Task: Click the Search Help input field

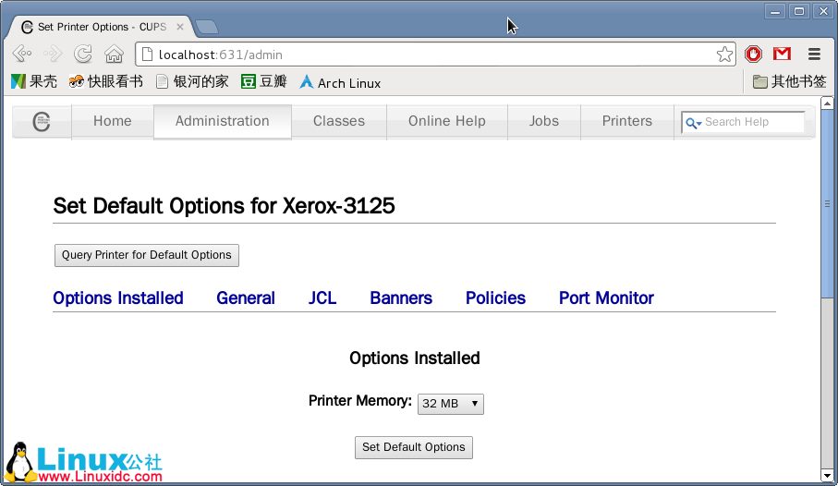Action: [751, 122]
